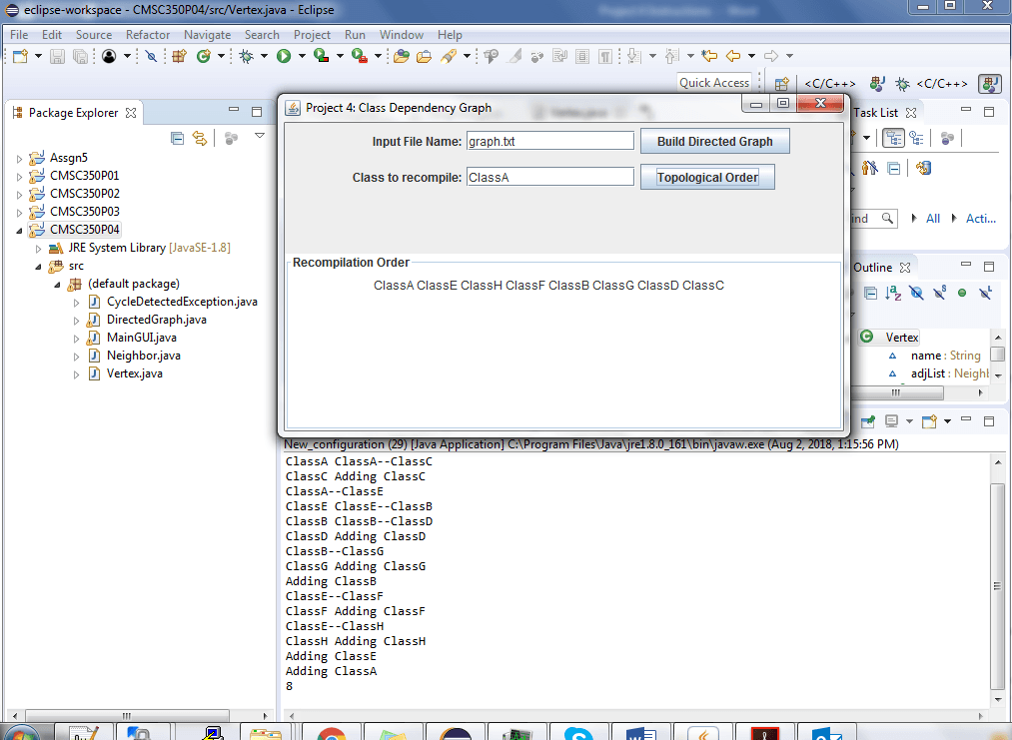This screenshot has width=1012, height=740.
Task: Click the New Java Package icon
Action: click(x=180, y=56)
